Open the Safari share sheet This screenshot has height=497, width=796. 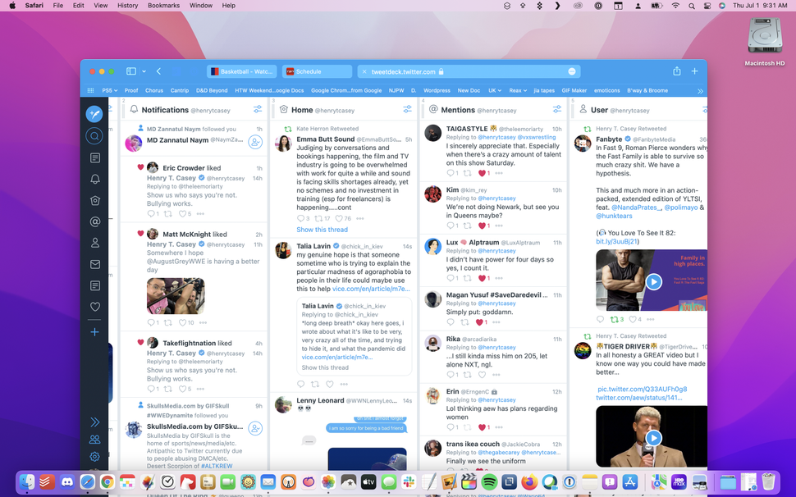676,71
